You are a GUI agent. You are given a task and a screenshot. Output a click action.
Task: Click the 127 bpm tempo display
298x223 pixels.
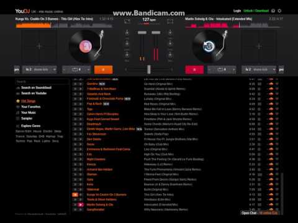click(149, 20)
